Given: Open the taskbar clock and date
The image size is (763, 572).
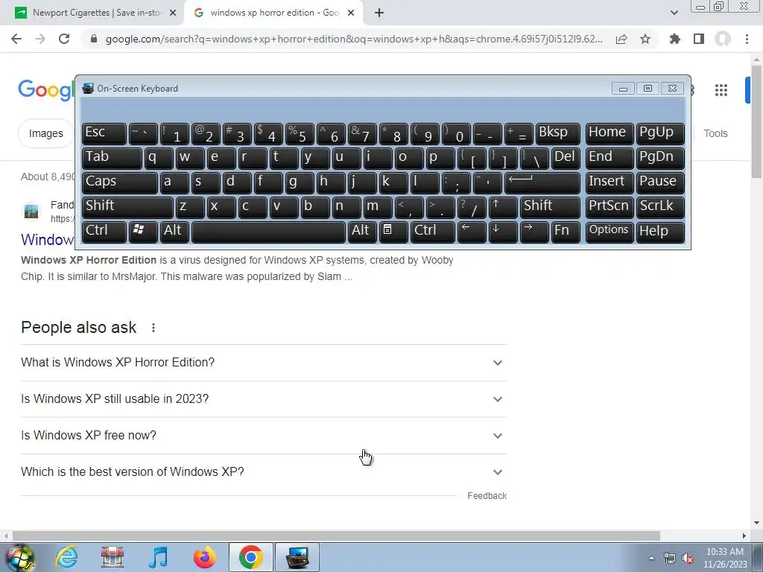Looking at the screenshot, I should click(x=725, y=558).
